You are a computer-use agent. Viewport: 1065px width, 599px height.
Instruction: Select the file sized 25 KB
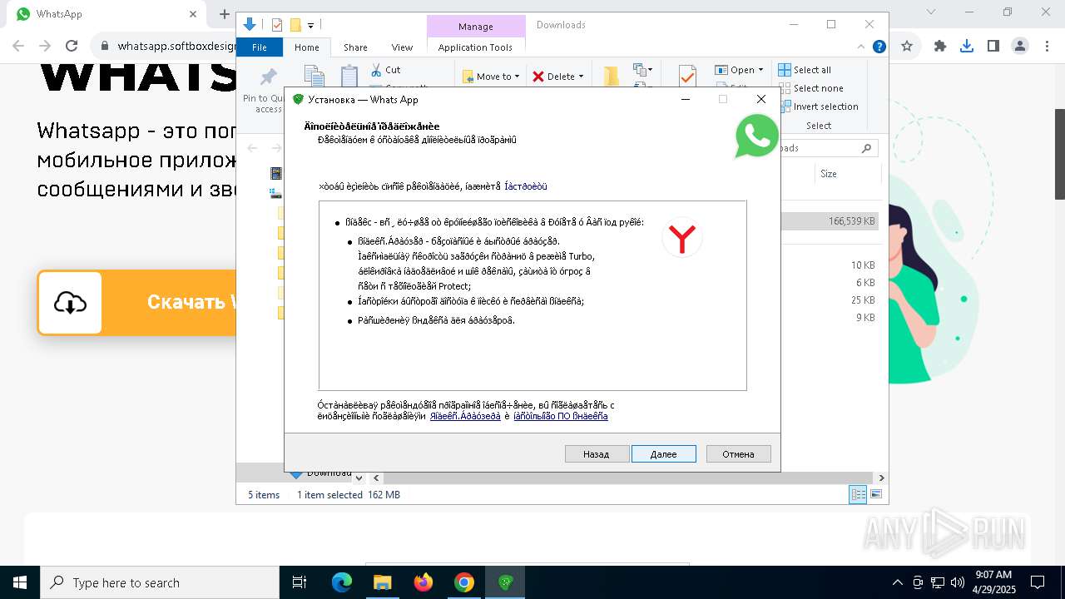click(863, 300)
